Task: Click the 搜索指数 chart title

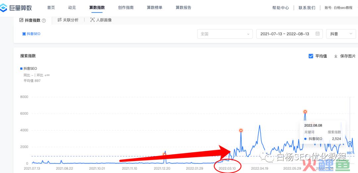Action: coord(28,56)
